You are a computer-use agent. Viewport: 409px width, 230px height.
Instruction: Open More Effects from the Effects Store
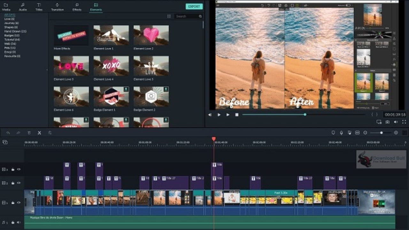71,35
